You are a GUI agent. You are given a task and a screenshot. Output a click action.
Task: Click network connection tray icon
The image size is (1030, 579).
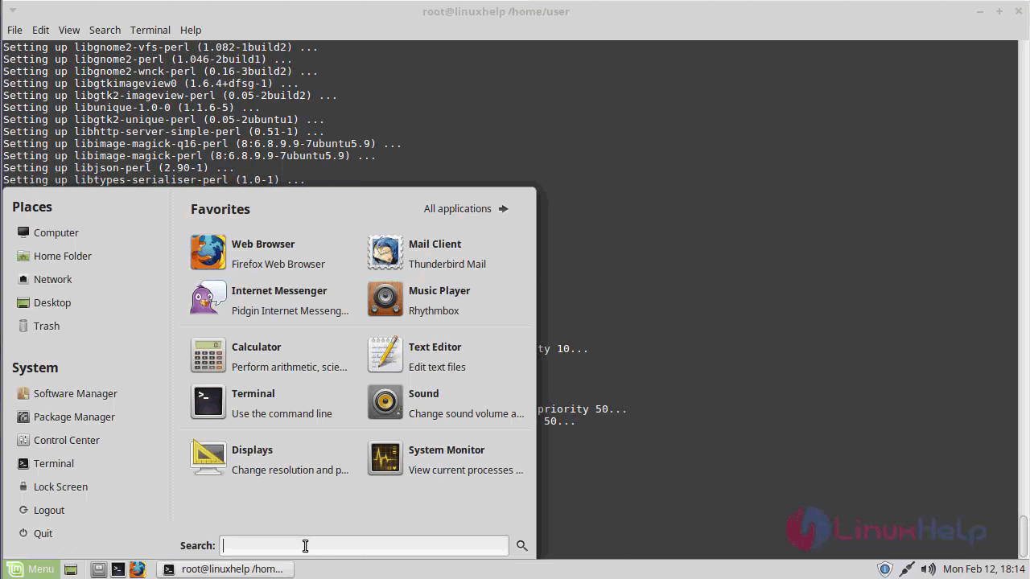(907, 569)
